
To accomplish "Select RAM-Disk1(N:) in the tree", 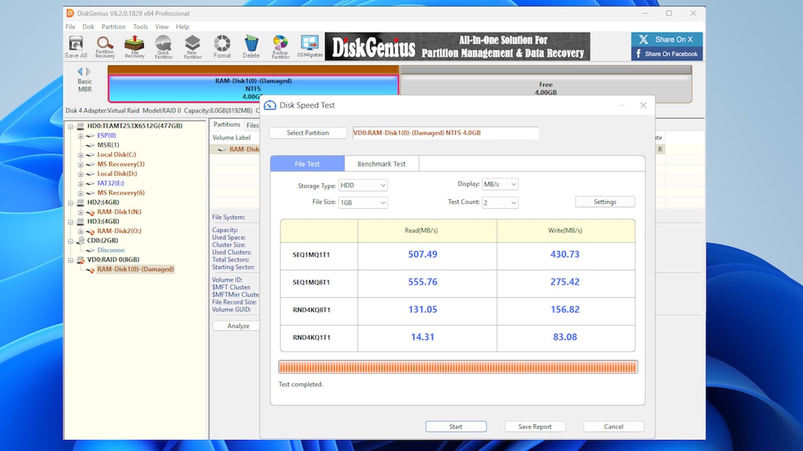I will coord(119,212).
